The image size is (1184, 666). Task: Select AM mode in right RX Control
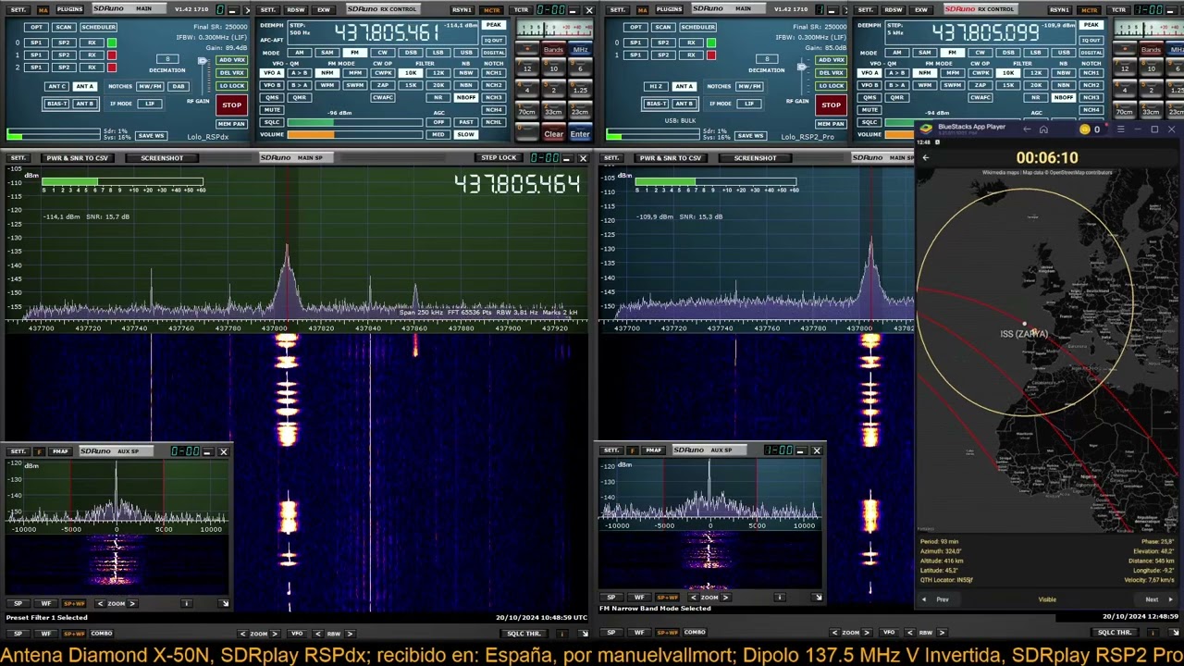(896, 53)
